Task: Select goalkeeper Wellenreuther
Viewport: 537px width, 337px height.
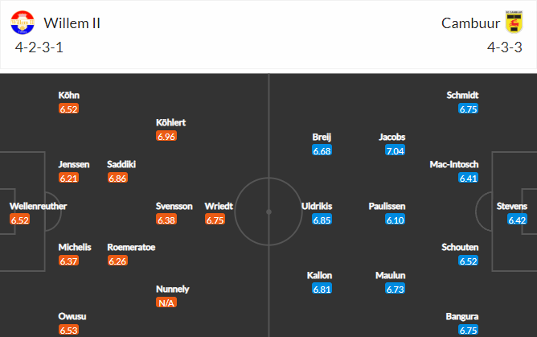Action: 38,206
